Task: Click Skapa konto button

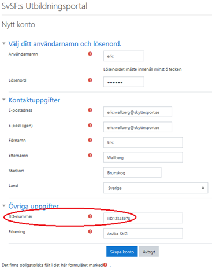Action: click(x=122, y=252)
